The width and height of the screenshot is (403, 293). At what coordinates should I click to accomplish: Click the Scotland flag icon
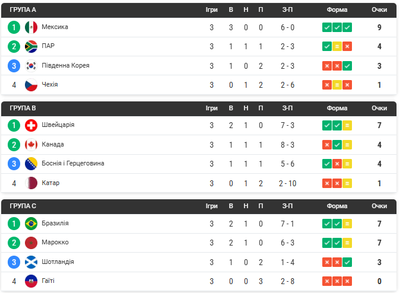pyautogui.click(x=31, y=262)
